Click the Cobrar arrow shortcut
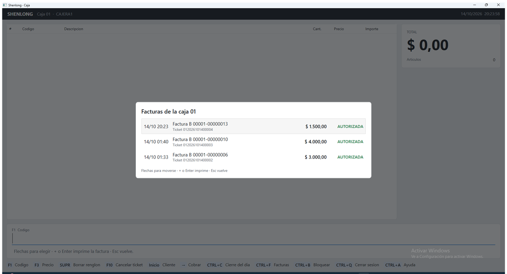Screen dimensions: 507x274 (x=191, y=265)
